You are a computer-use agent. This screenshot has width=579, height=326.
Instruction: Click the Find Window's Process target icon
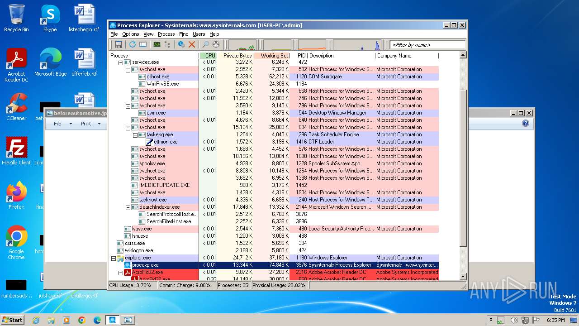click(x=216, y=44)
